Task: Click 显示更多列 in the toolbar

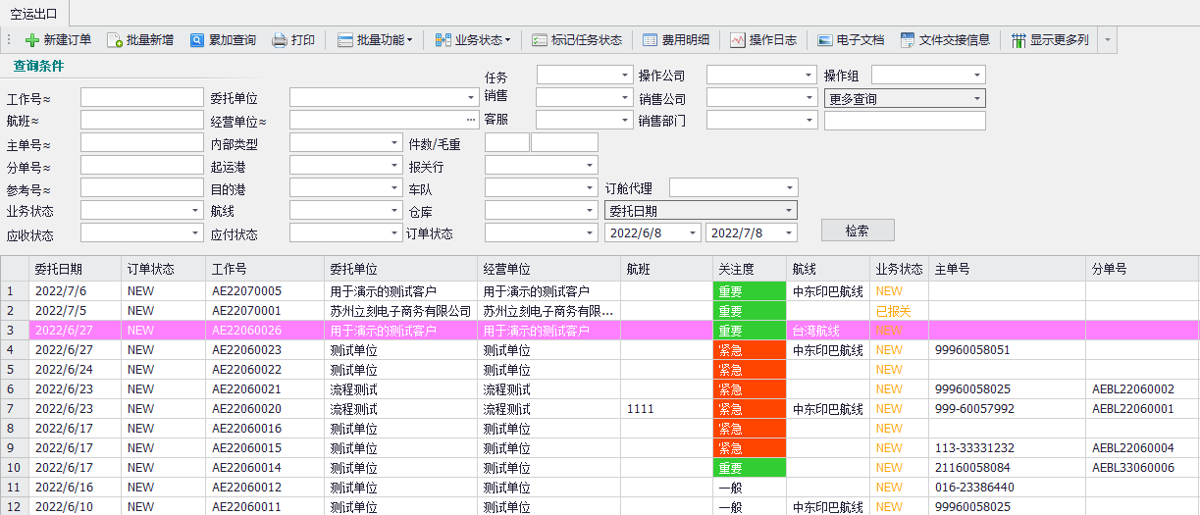Action: coord(1049,40)
